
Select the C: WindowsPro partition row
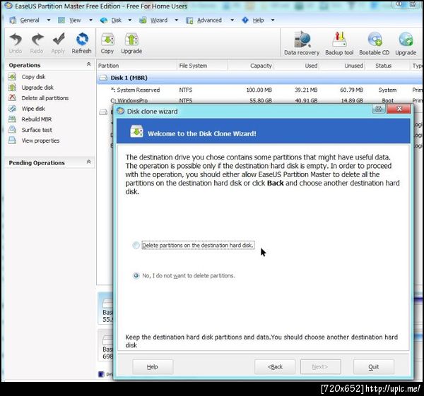tap(259, 100)
